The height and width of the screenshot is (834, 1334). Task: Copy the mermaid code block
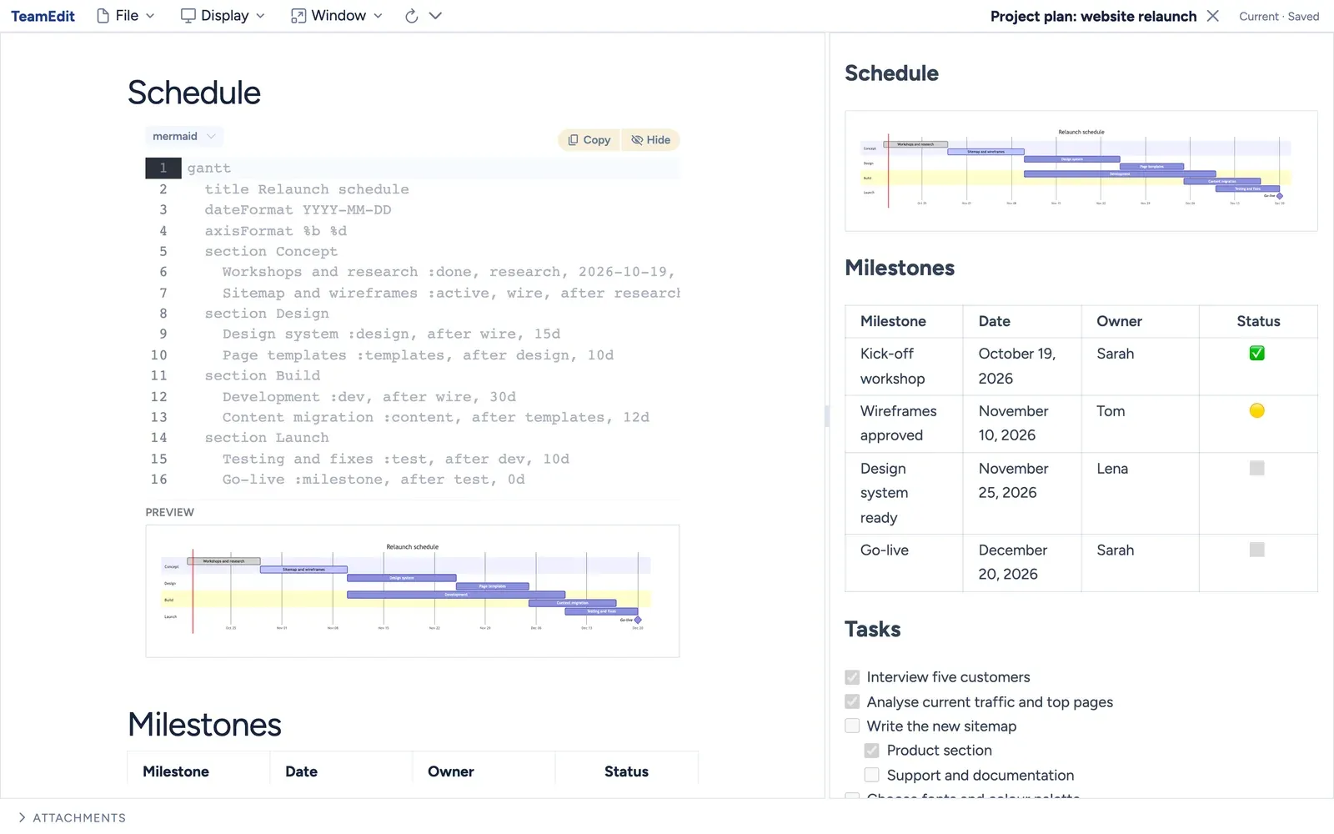[x=589, y=140]
